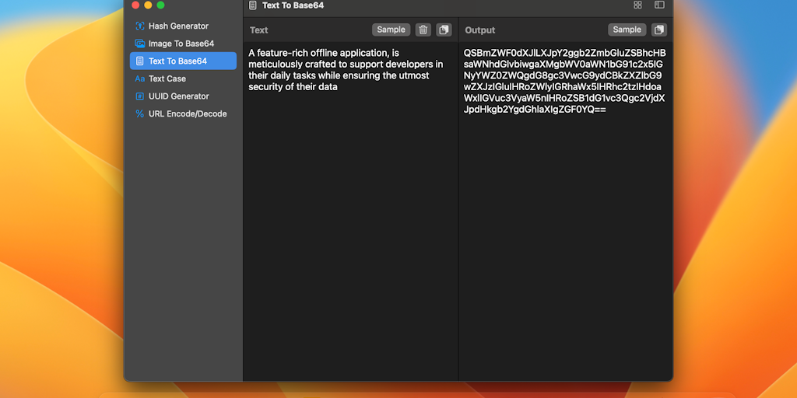Open Image To Base64 tool
Viewport: 797px width, 398px height.
pos(183,44)
